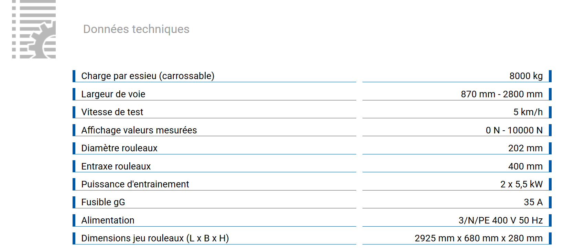564x251 pixels.
Task: Click the 202 mm roller diameter value
Action: [x=525, y=148]
